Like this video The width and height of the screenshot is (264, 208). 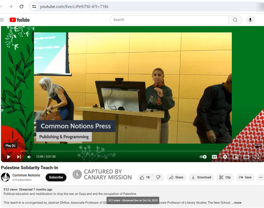pos(145,177)
